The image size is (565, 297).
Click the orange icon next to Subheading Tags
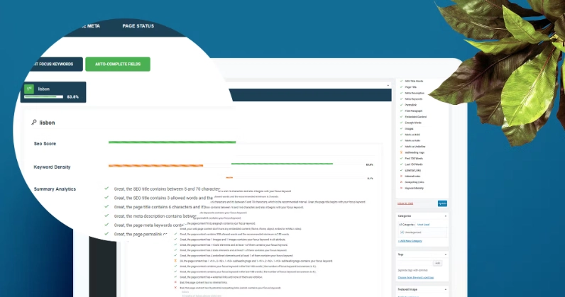click(x=401, y=152)
